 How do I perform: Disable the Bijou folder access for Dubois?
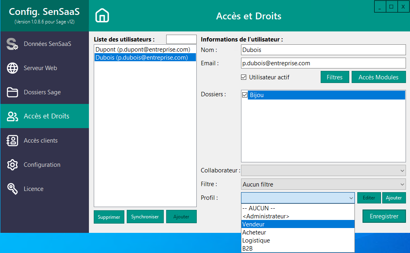coord(245,94)
